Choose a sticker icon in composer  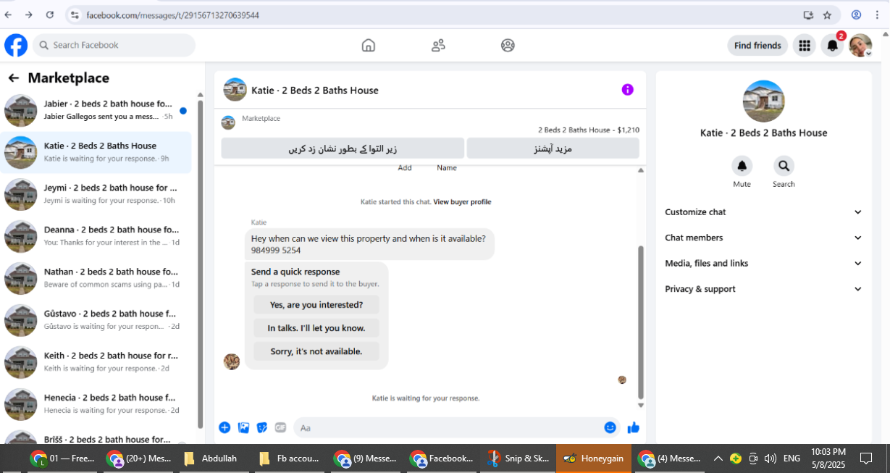(262, 427)
